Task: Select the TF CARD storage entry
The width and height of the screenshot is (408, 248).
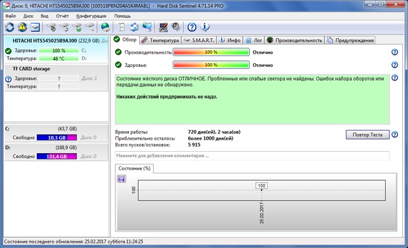Action: (56, 78)
